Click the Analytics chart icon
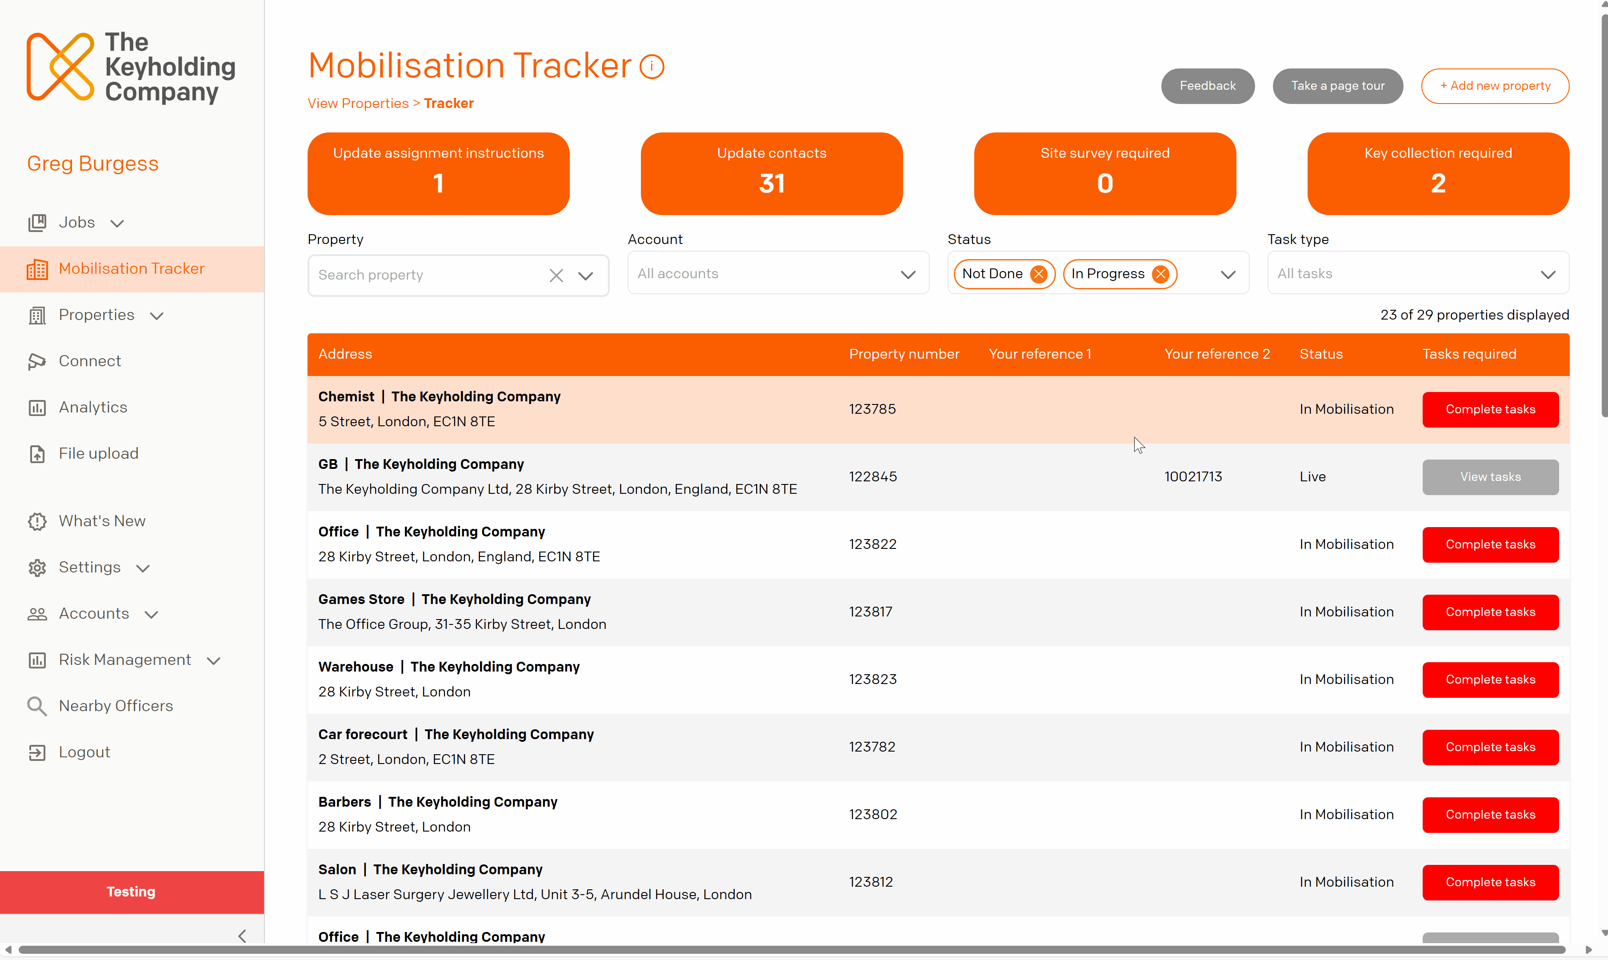 (x=37, y=408)
